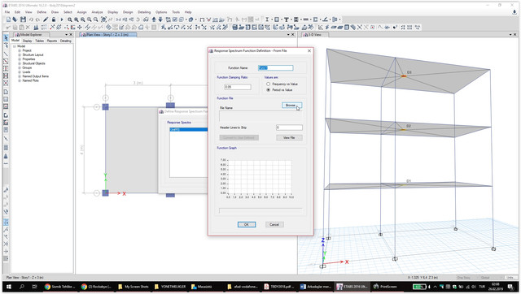
Task: Collapse the Model root tree node
Action: (15, 46)
